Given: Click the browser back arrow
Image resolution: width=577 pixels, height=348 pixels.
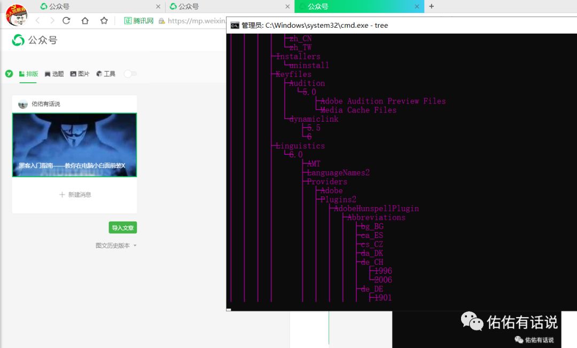Looking at the screenshot, I should (x=37, y=21).
